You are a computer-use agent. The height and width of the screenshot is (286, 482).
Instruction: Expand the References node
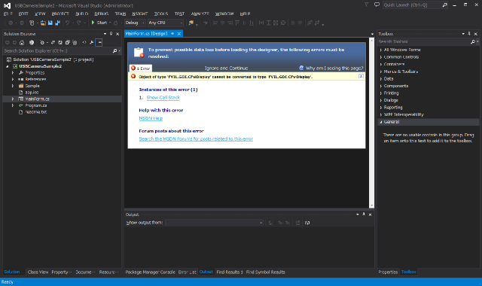(13, 79)
